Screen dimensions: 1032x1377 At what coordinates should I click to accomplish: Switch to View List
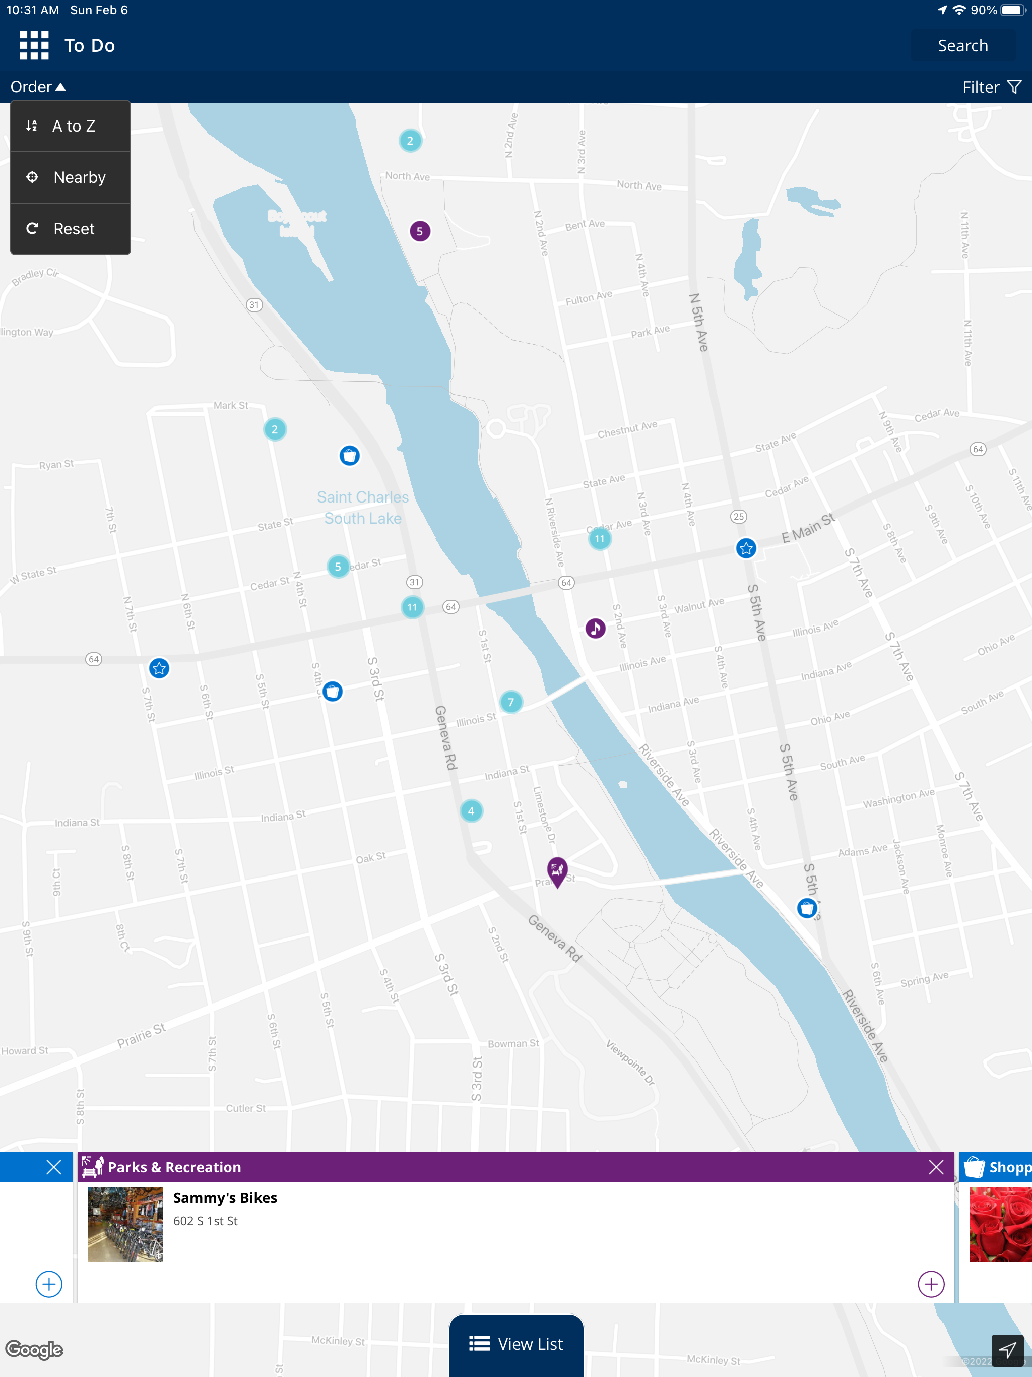coord(516,1345)
